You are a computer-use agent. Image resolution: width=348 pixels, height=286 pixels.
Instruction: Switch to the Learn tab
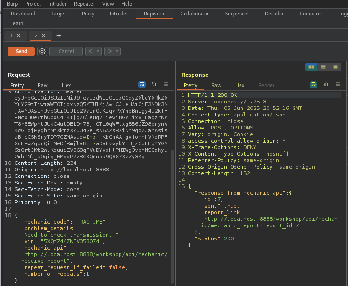pyautogui.click(x=17, y=23)
